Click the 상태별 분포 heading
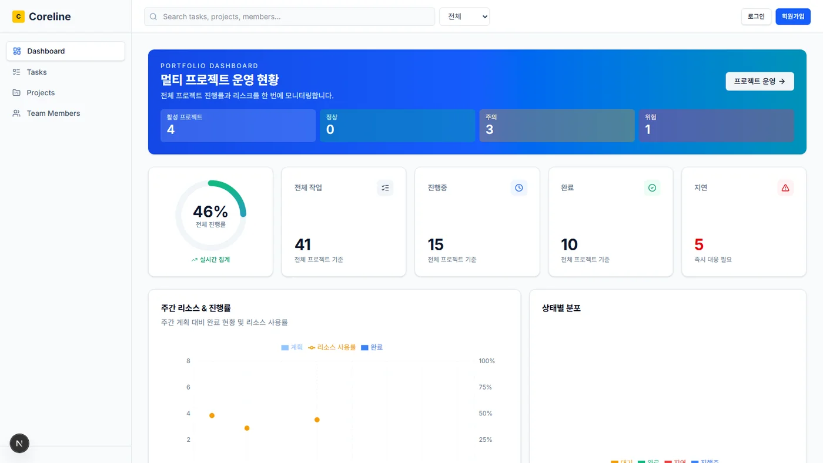Image resolution: width=823 pixels, height=463 pixels. (x=561, y=308)
